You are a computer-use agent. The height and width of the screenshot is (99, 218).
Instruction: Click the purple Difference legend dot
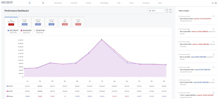(x=7, y=96)
